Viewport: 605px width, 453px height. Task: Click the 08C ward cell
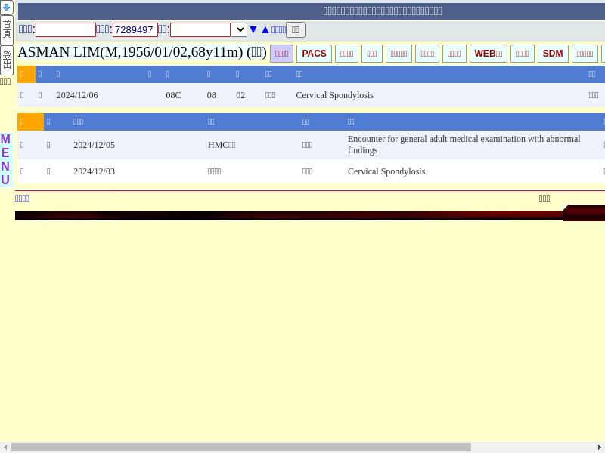coord(173,95)
